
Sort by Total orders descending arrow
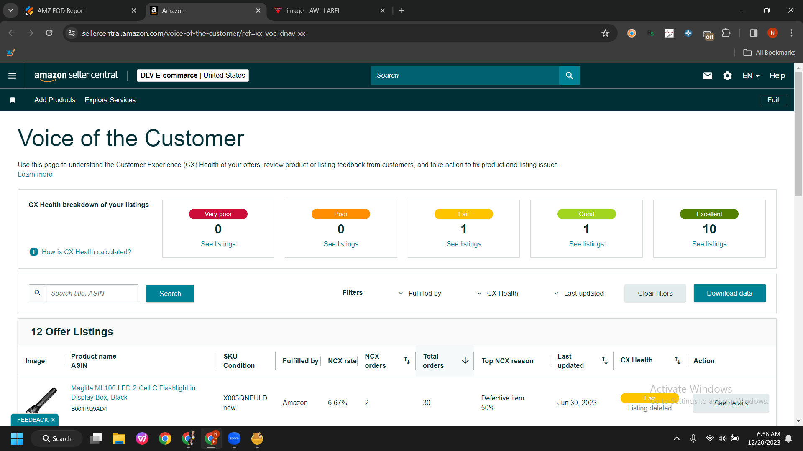click(465, 360)
